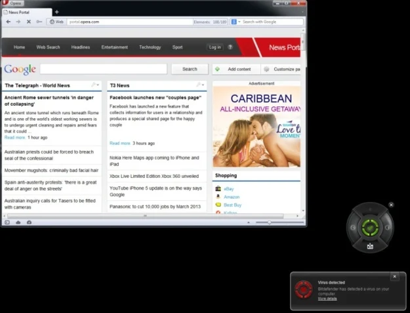
Task: Expand the search engine dropdown
Action: point(236,22)
